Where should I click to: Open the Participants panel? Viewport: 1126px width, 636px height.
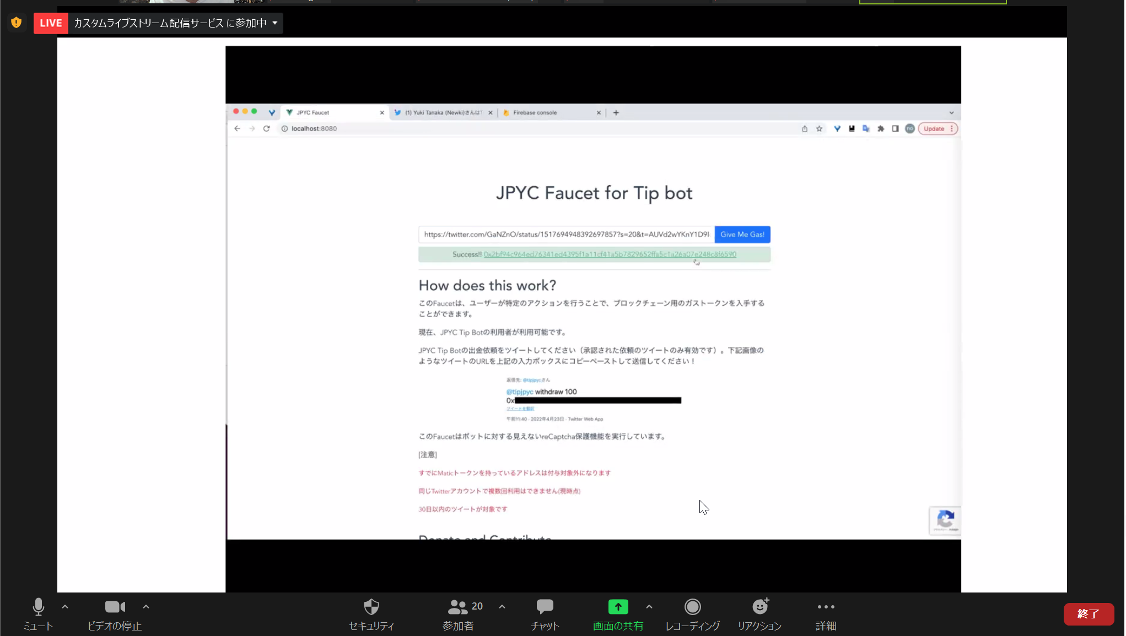tap(458, 607)
